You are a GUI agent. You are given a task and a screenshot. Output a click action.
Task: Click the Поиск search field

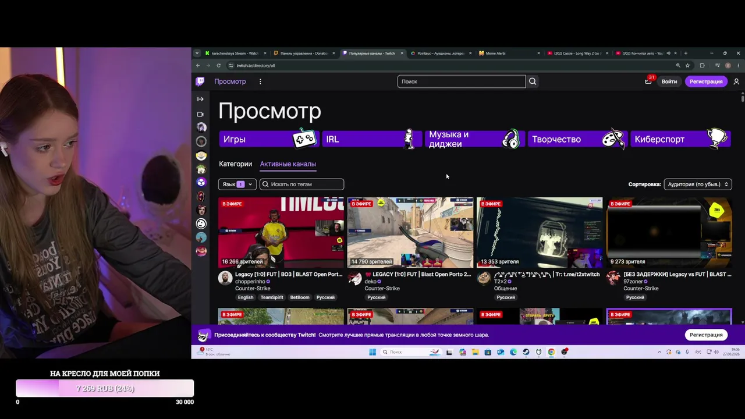(x=462, y=81)
